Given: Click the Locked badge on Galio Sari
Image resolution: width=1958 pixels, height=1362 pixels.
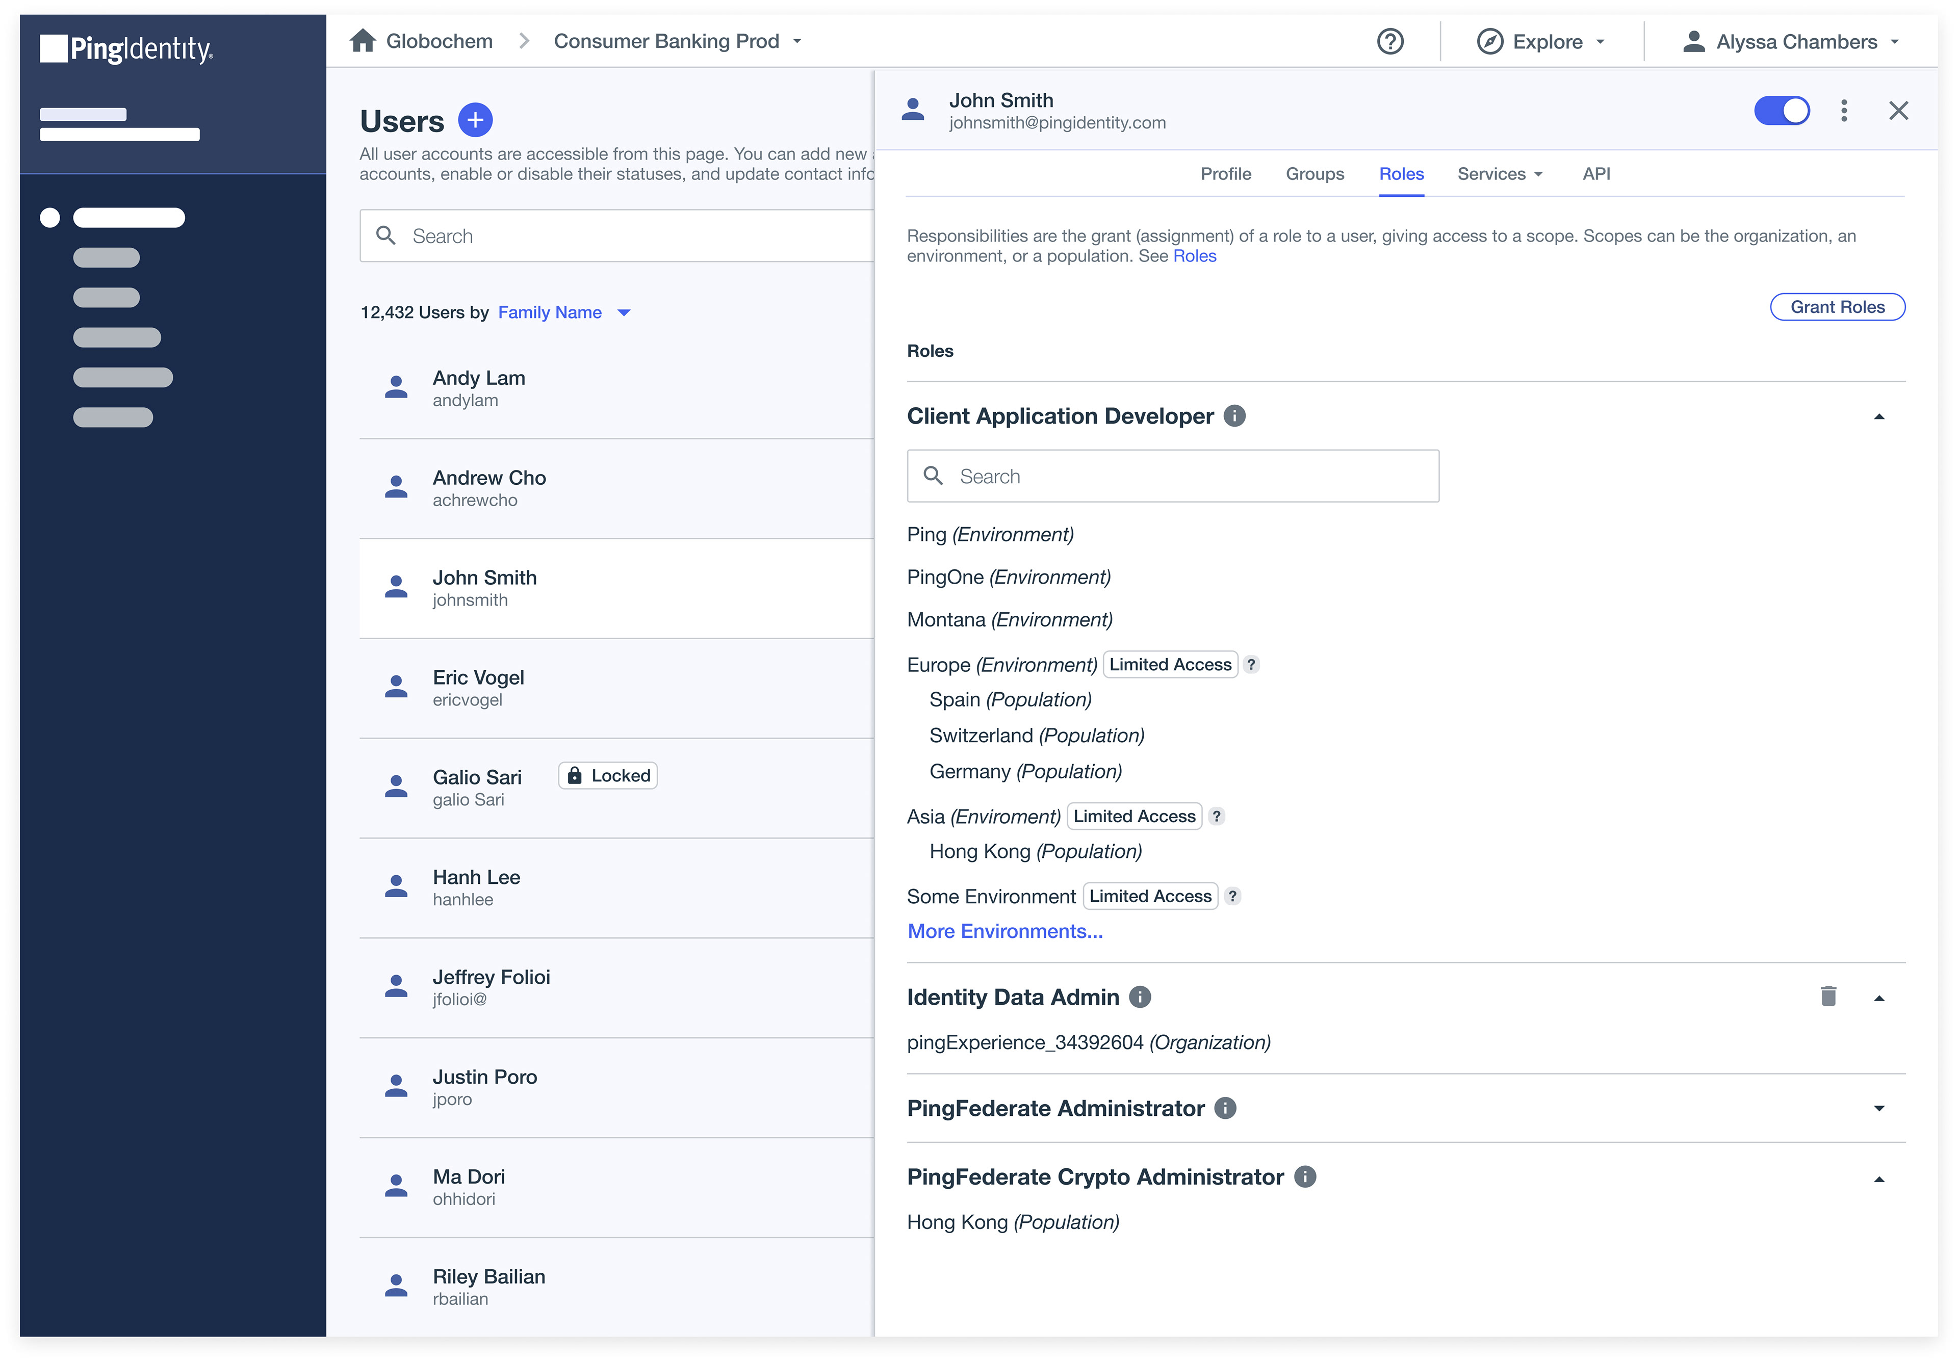Looking at the screenshot, I should click(x=608, y=776).
